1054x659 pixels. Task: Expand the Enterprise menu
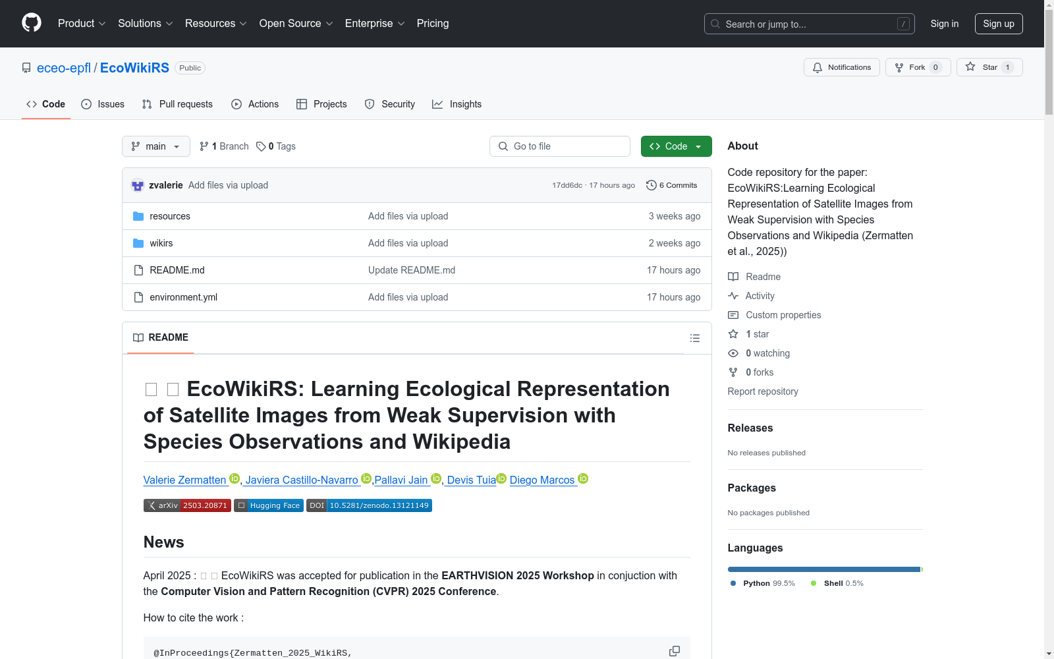375,24
